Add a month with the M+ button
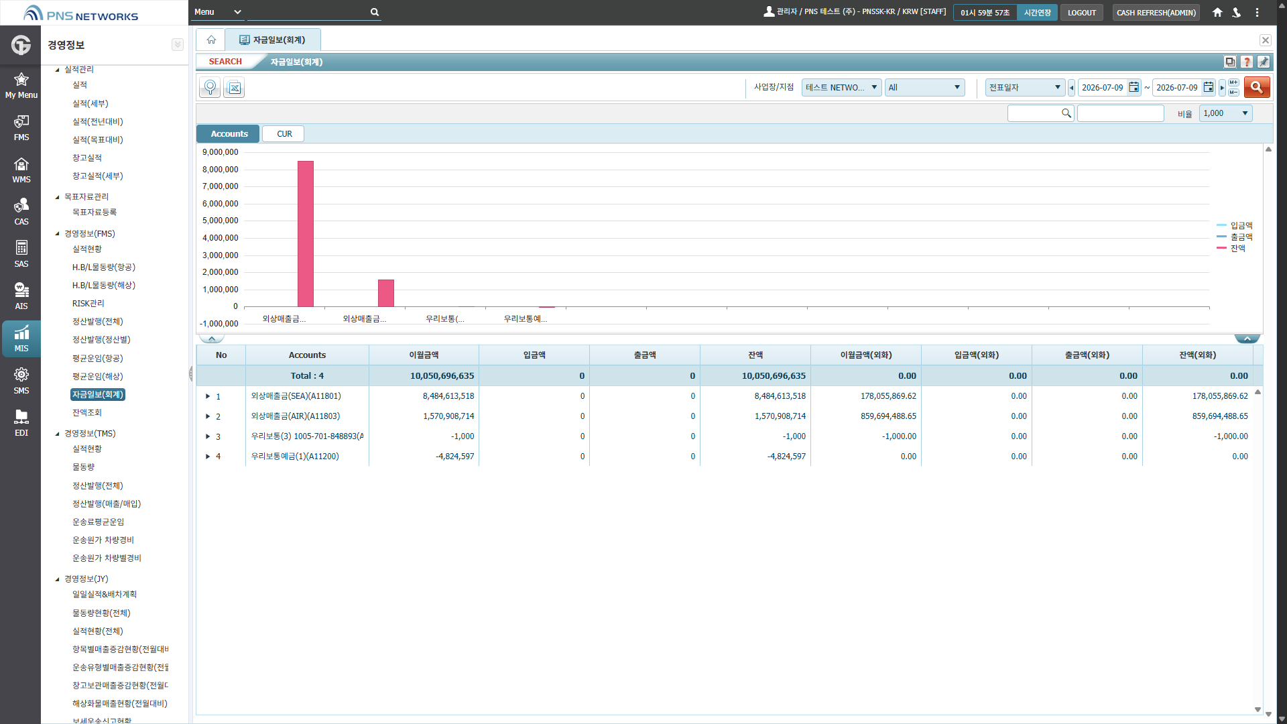The width and height of the screenshot is (1287, 724). pyautogui.click(x=1233, y=82)
